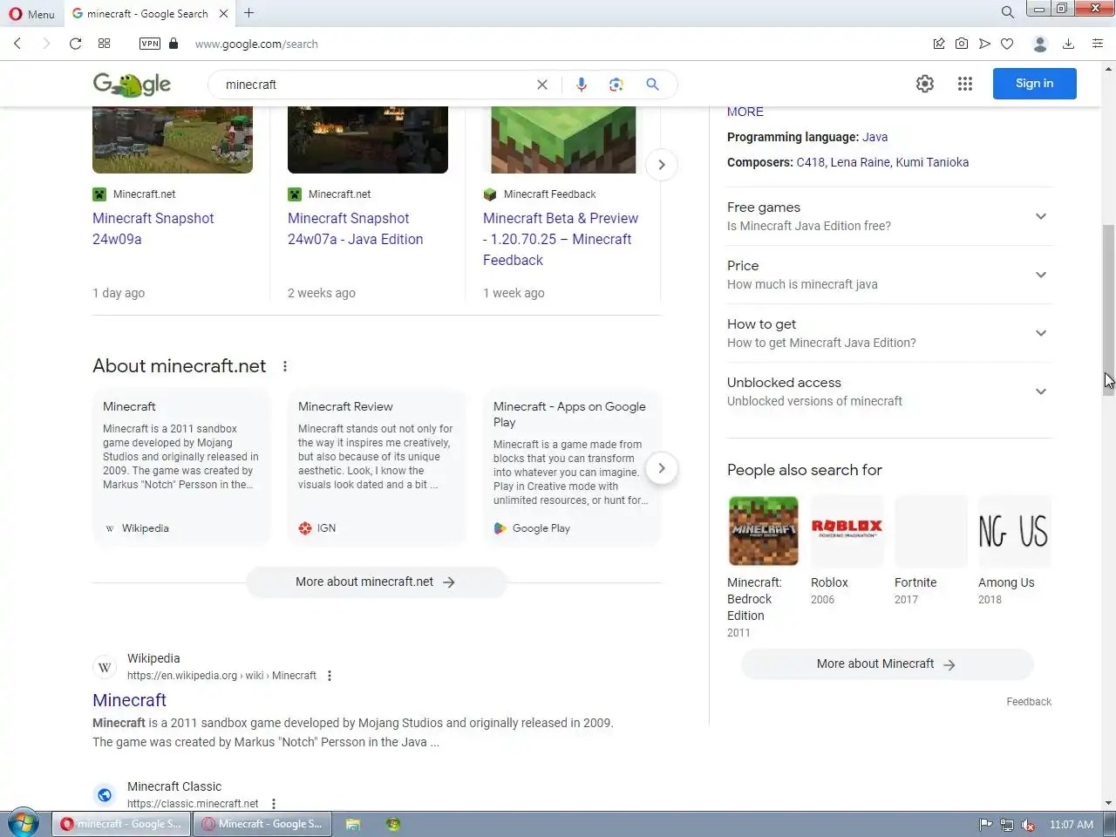Viewport: 1116px width, 837px height.
Task: Open Minecraft Snapshot 24w07a - Java Edition
Action: point(356,228)
